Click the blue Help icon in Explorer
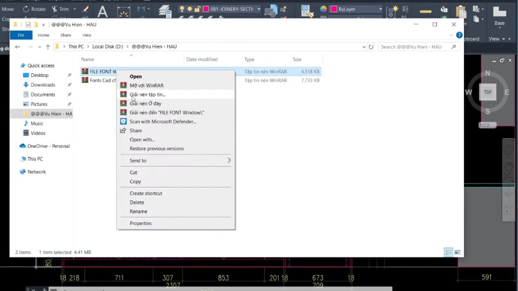 tap(459, 35)
